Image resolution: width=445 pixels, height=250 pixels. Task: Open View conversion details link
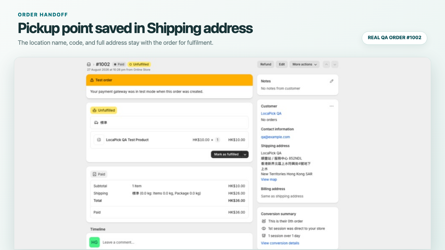point(280,243)
